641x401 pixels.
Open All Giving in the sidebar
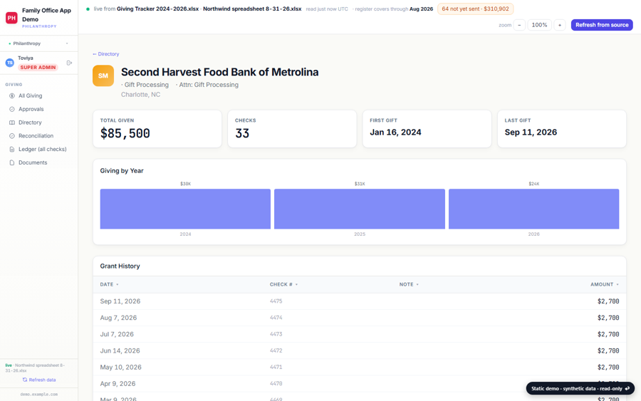pyautogui.click(x=39, y=95)
